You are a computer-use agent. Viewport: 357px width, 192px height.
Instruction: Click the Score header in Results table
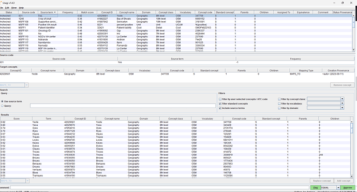pos(17,119)
